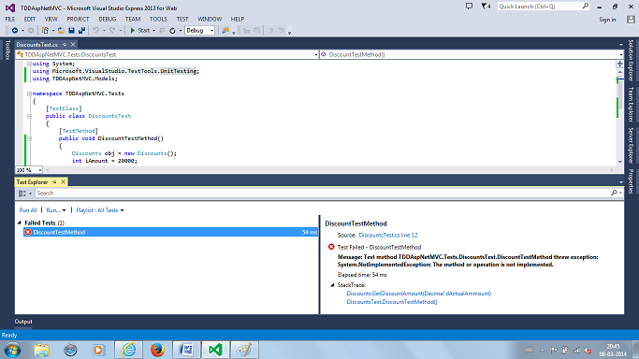Open Firefox from the taskbar
639x359 pixels.
click(157, 350)
